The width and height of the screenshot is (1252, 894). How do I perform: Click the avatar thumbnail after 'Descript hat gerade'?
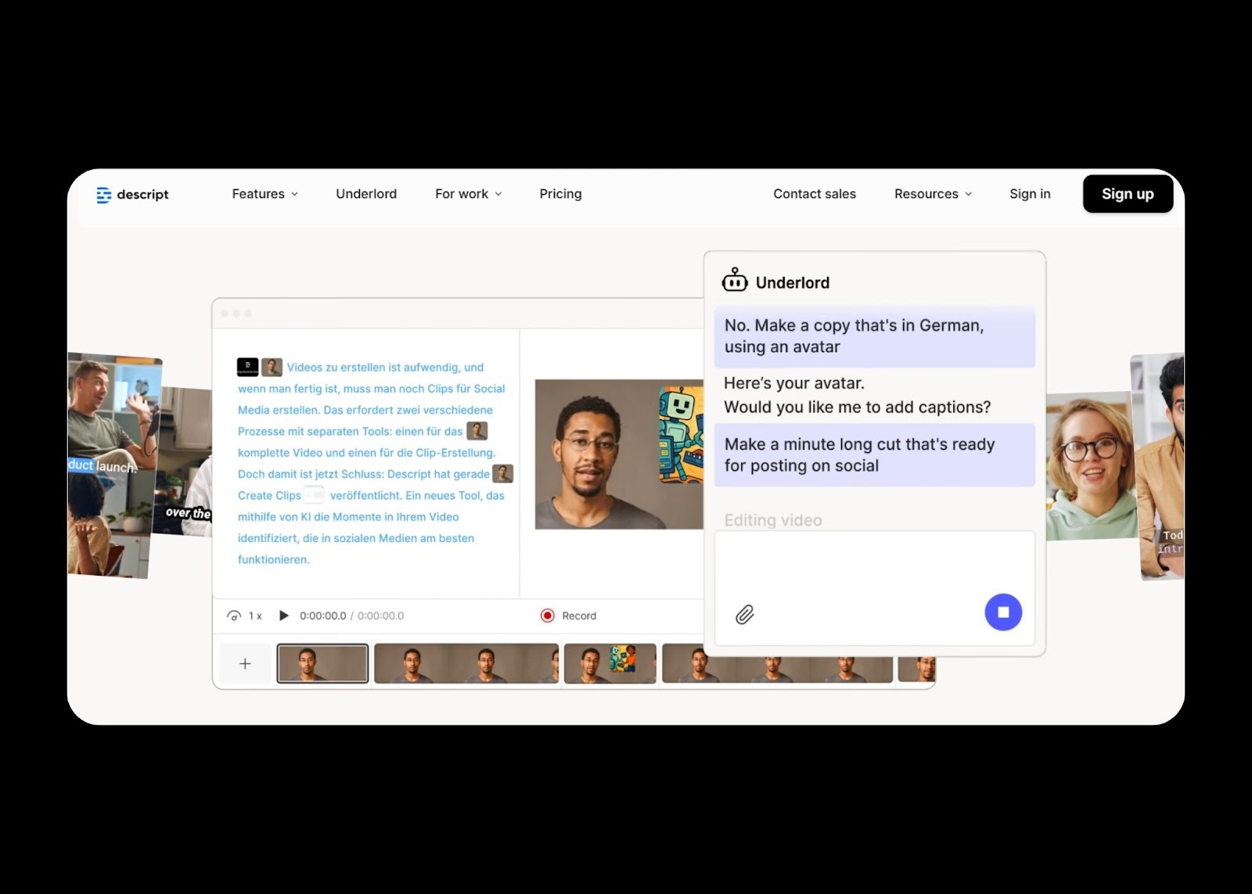[503, 473]
